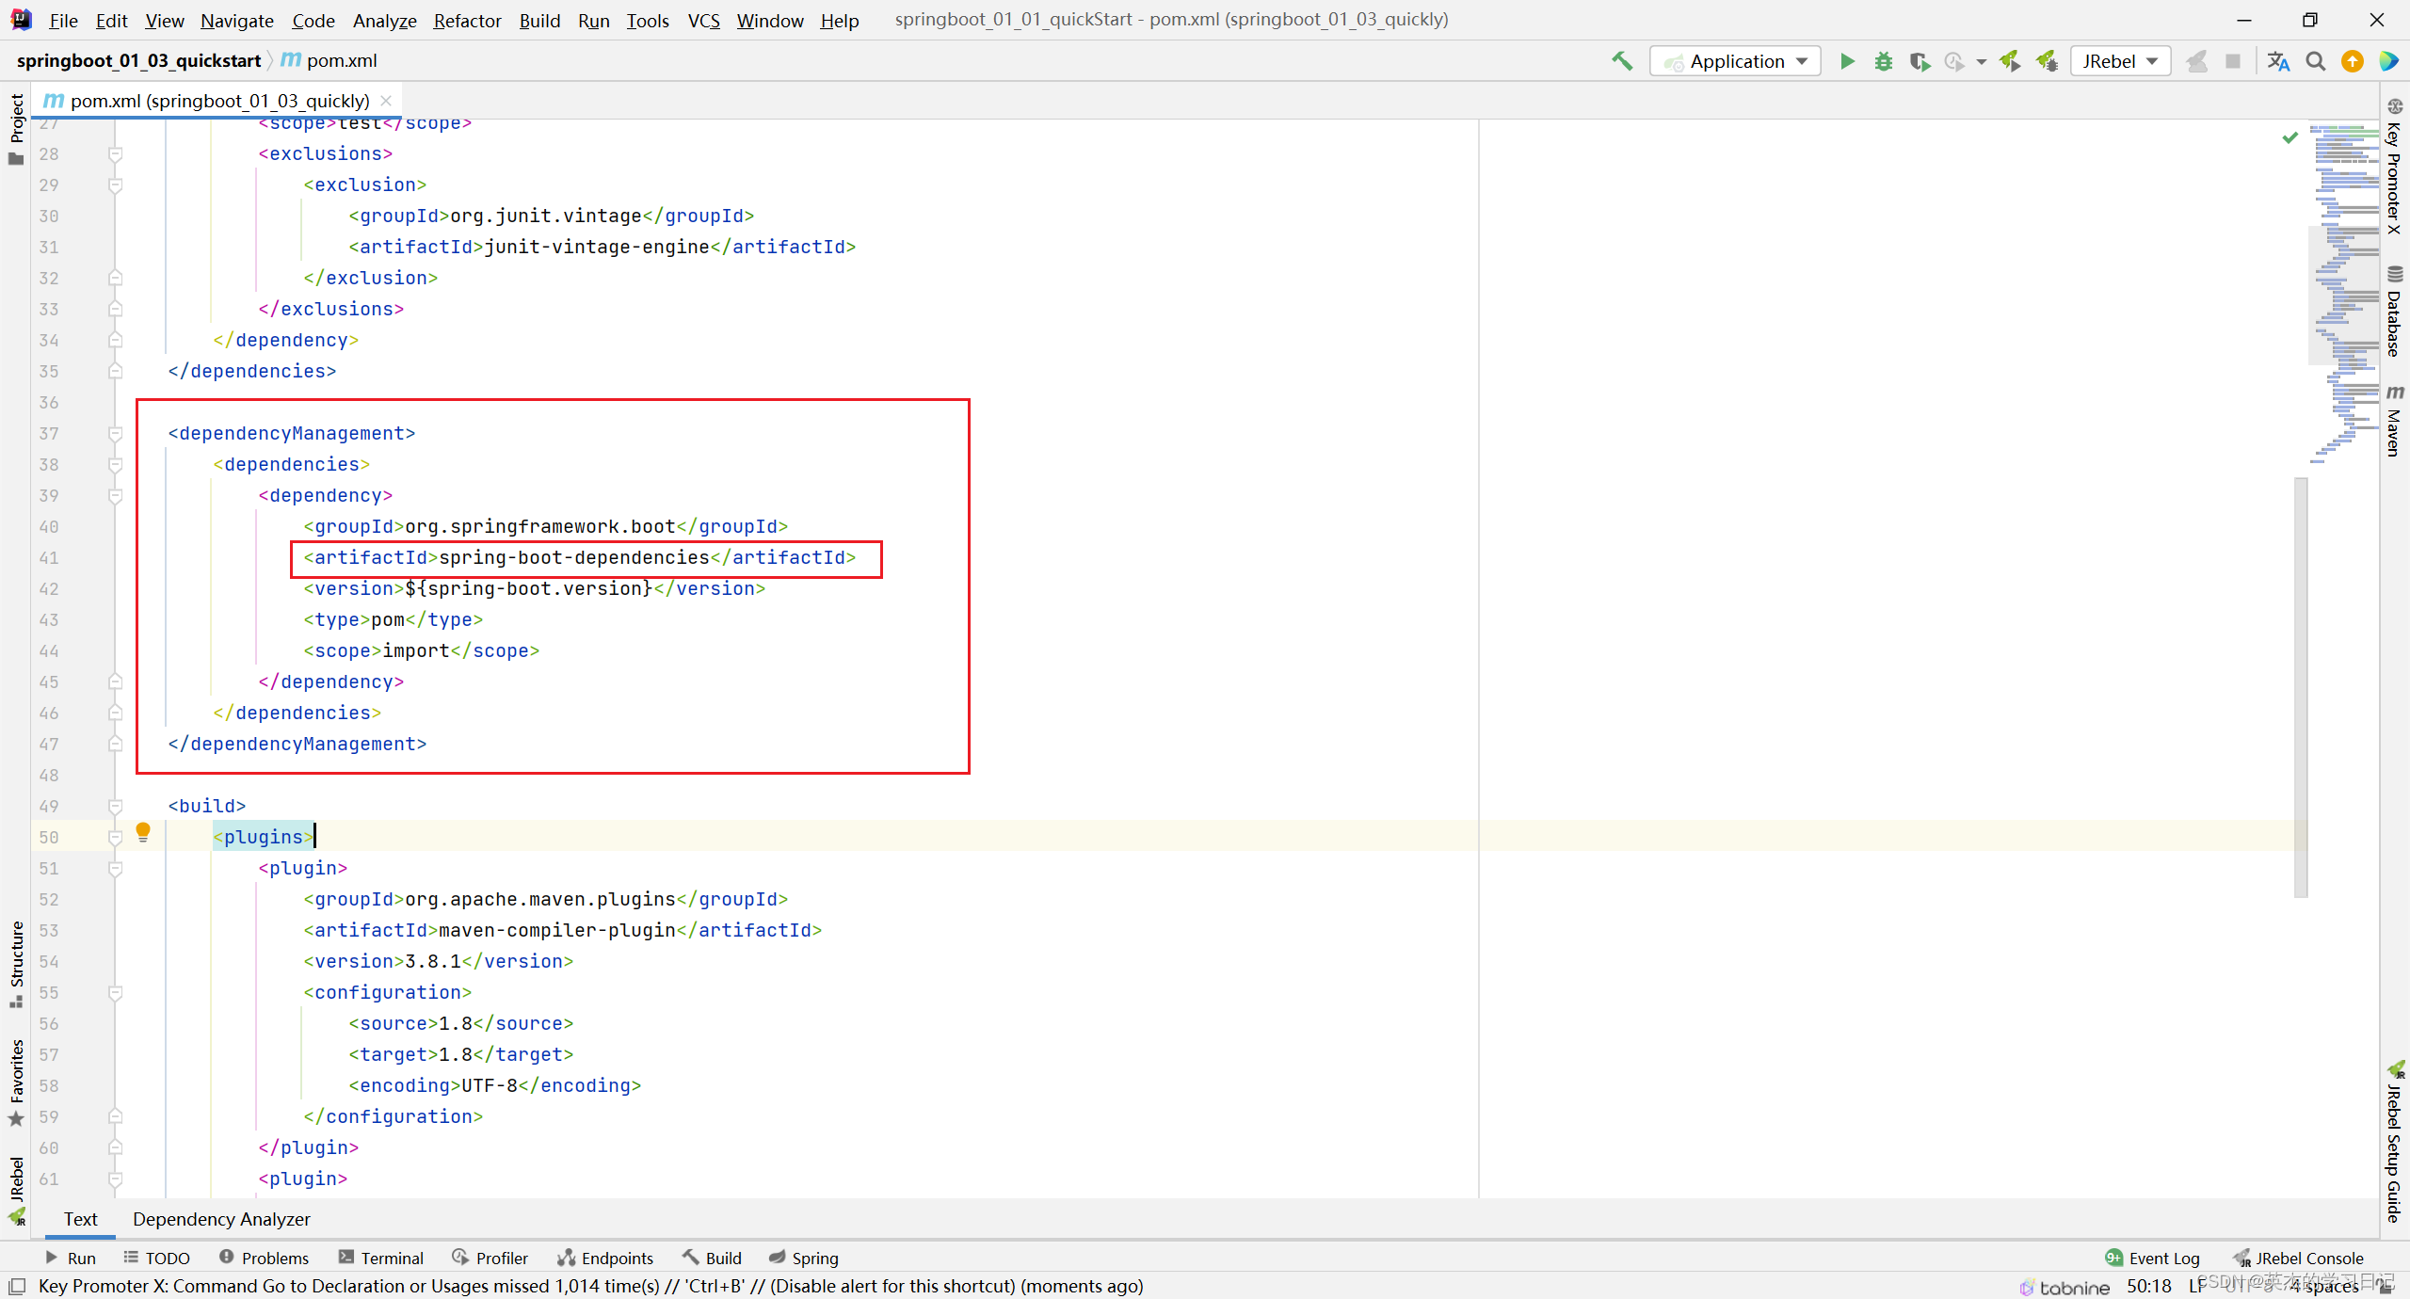This screenshot has height=1299, width=2410.
Task: Click the Run with Coverage icon
Action: pos(1919,61)
